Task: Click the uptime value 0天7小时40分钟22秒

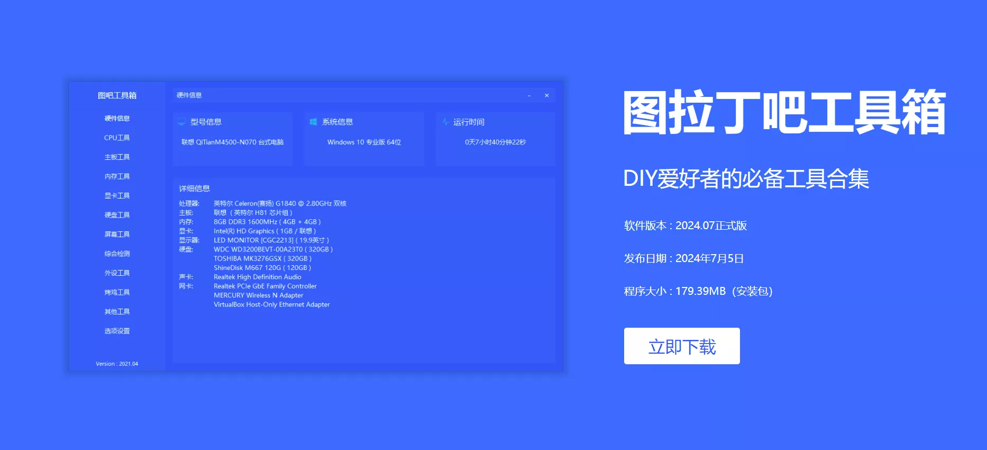Action: (495, 142)
